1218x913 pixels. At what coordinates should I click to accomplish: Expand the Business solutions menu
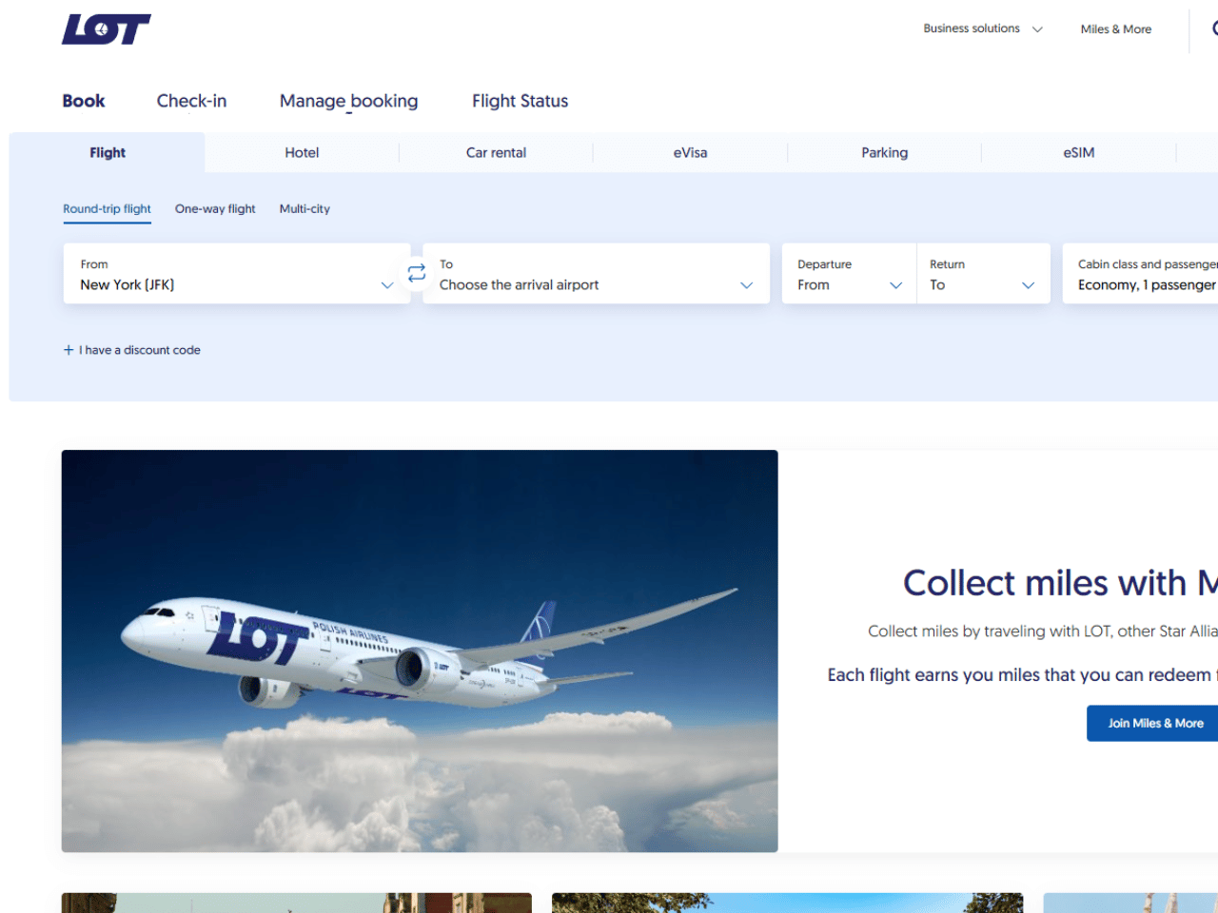pyautogui.click(x=983, y=29)
